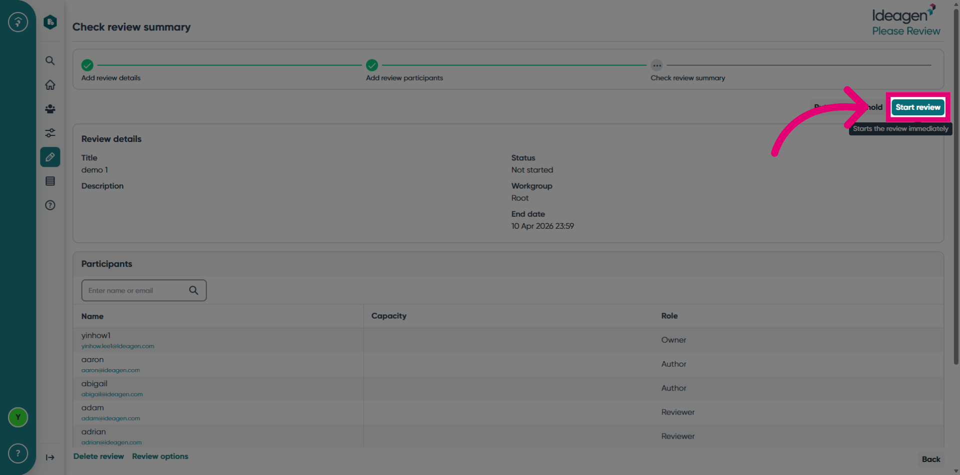Click the Ideagen hexagon logo icon

pos(50,22)
